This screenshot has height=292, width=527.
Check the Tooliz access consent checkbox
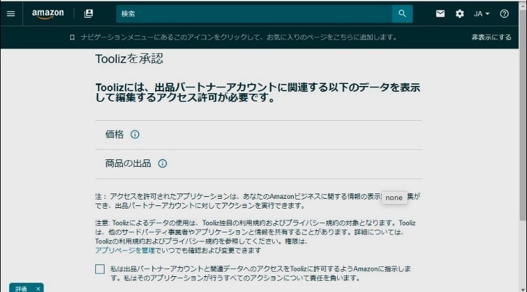pos(100,269)
